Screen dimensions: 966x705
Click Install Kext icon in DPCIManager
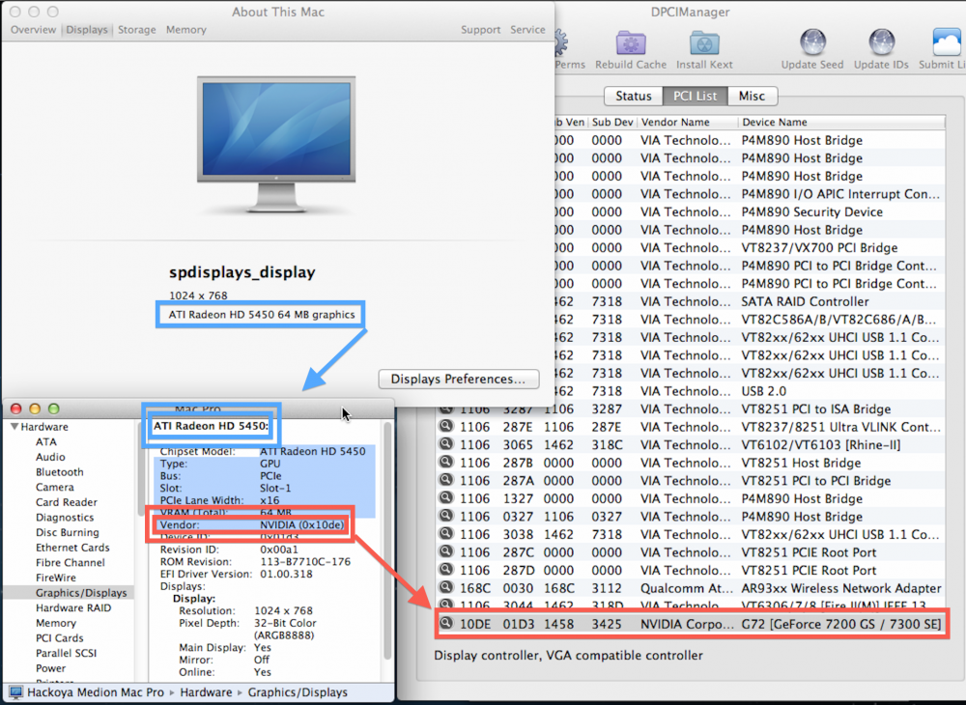coord(704,43)
